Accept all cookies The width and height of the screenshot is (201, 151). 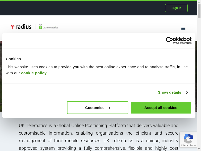(161, 108)
